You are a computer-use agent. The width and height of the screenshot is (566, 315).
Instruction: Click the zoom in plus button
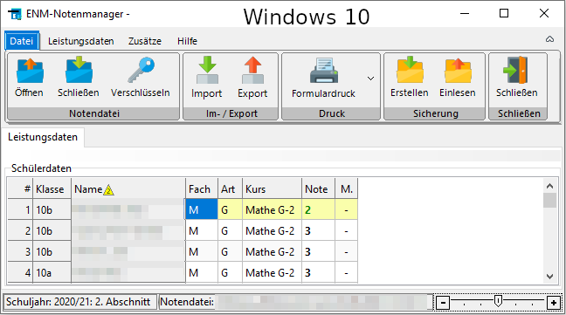point(554,303)
